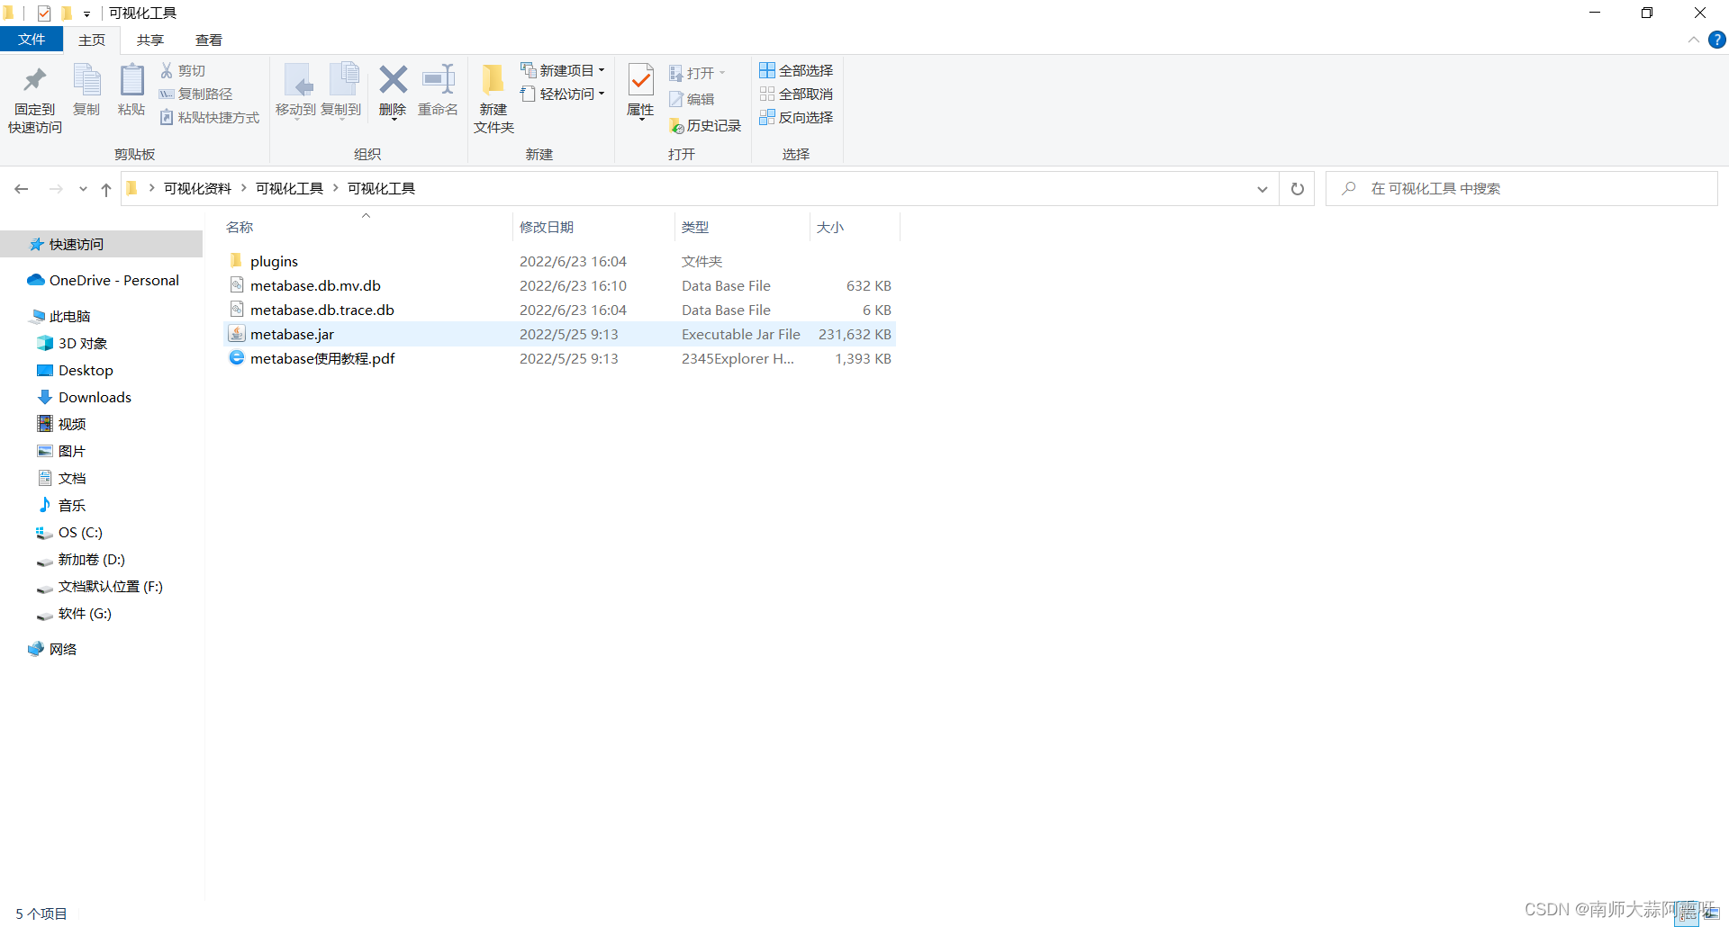
Task: Click Copy path (复制路径)
Action: click(196, 94)
